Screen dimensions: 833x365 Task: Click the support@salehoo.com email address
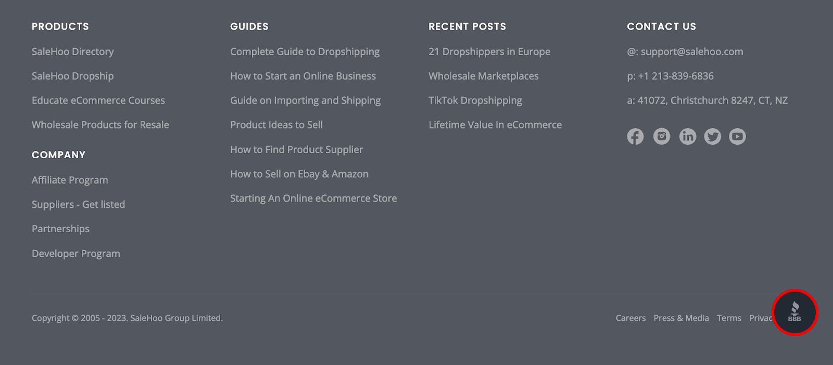click(x=691, y=52)
